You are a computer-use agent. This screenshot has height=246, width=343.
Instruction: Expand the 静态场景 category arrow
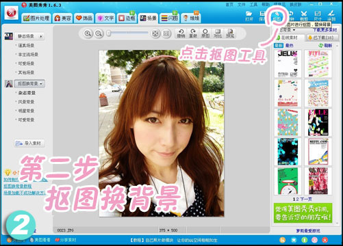click(x=41, y=36)
